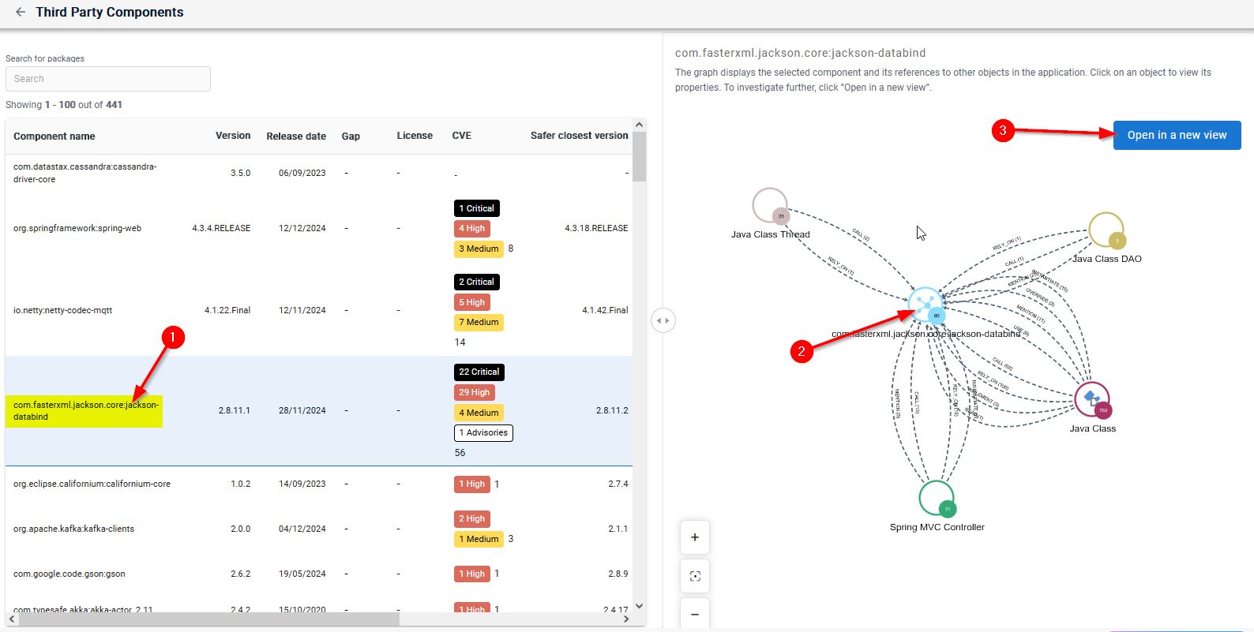Select the Spring MVC Controller node

pos(936,498)
